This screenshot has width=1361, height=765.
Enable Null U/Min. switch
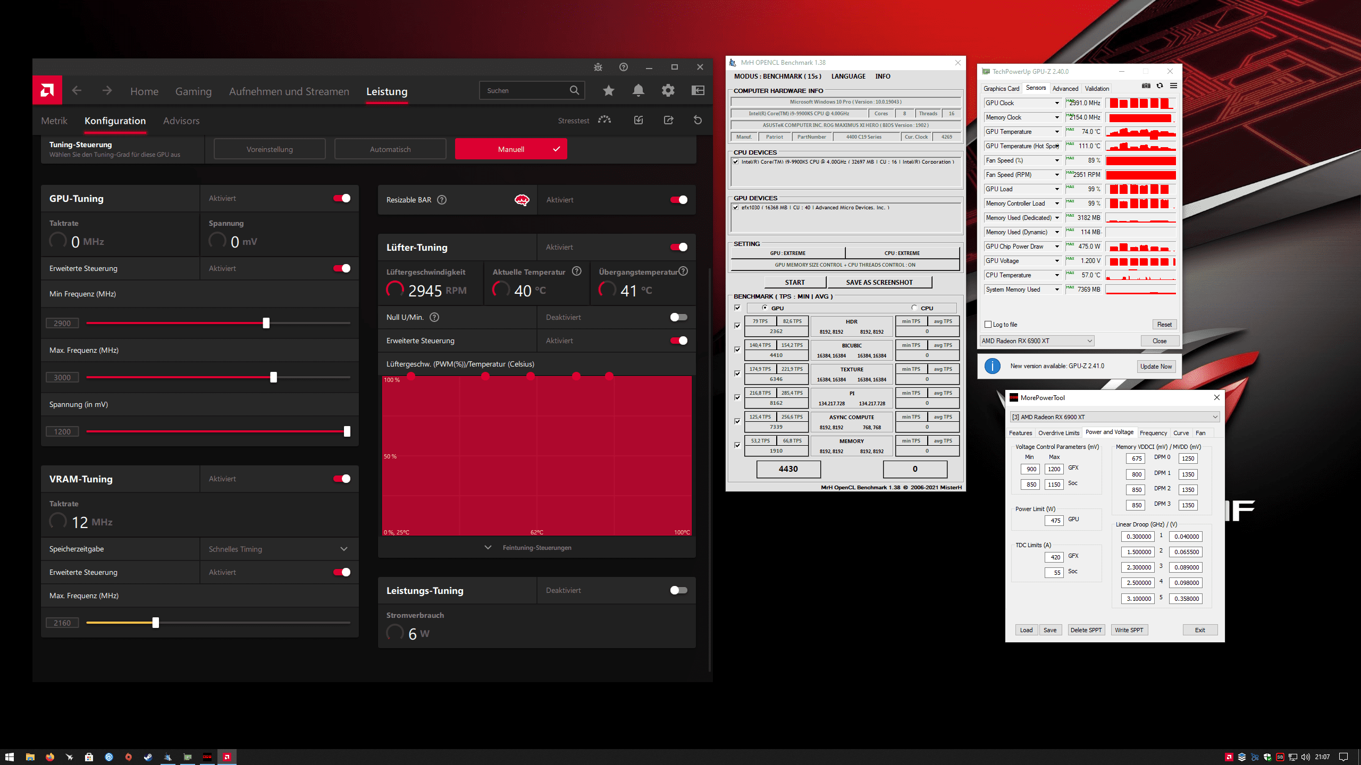click(x=679, y=317)
